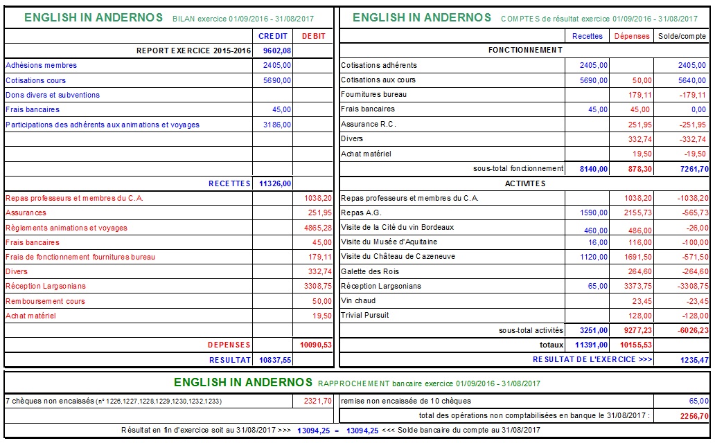
Task: Select the 2256,70 non-comptabilisées total cell
Action: [692, 416]
